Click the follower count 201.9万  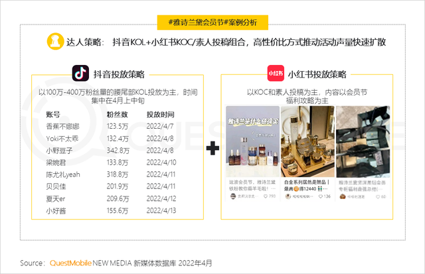(x=118, y=186)
